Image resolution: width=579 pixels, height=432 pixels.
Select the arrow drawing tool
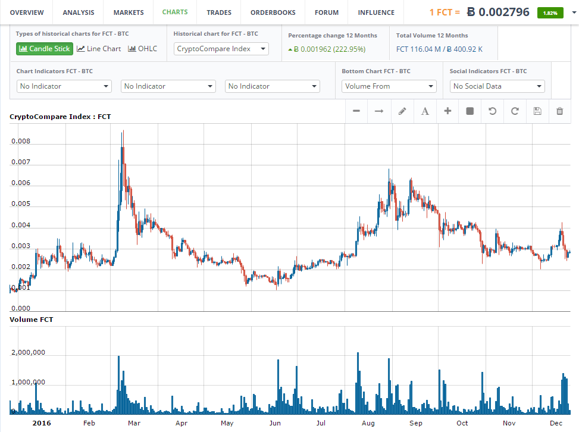[x=378, y=111]
